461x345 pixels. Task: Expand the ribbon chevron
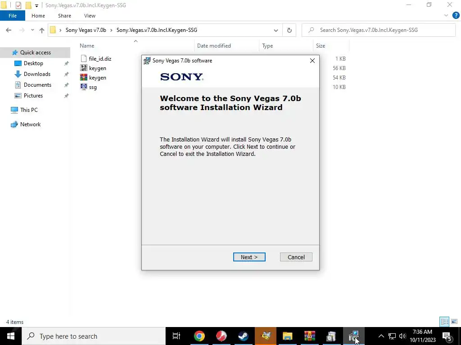click(446, 16)
